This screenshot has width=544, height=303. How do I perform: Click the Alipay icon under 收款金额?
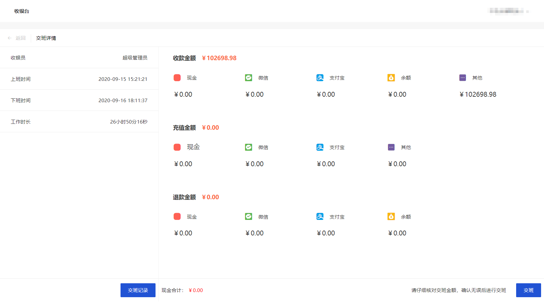[320, 78]
